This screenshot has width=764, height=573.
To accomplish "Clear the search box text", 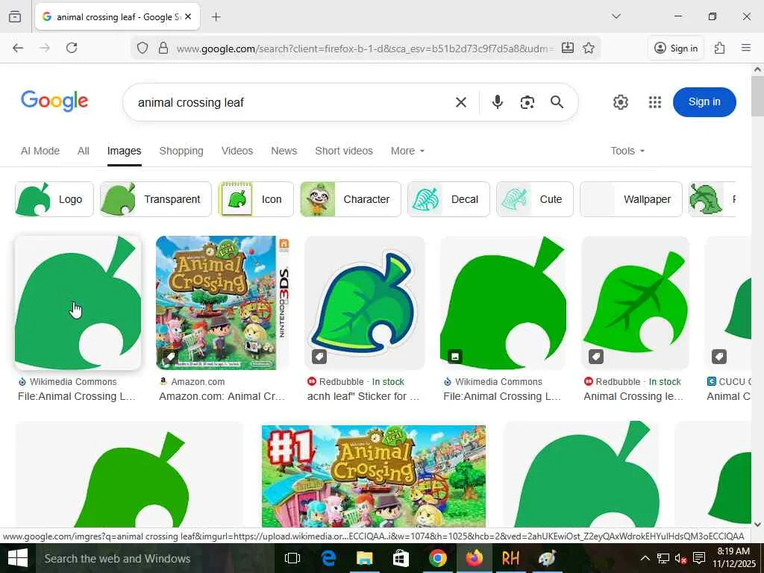I will 460,102.
